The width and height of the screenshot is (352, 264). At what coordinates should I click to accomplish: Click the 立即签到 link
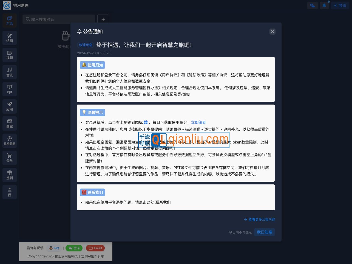point(198,122)
